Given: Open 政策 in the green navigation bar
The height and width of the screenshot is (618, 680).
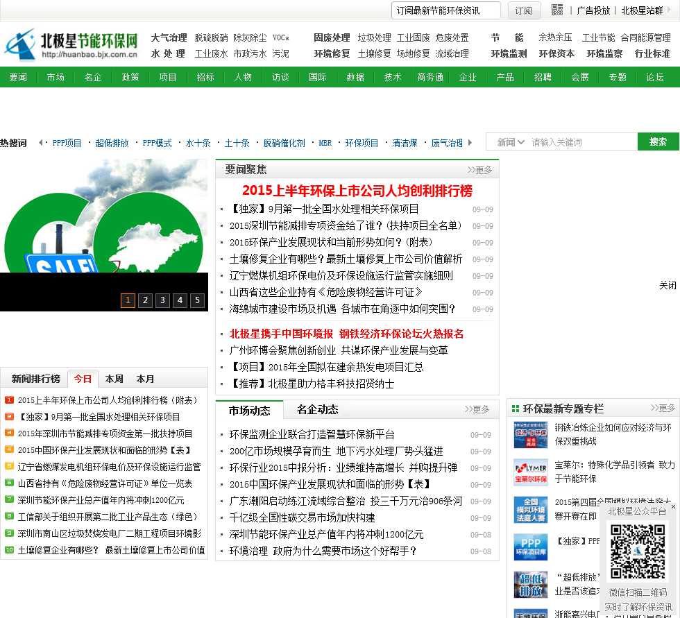Looking at the screenshot, I should tap(130, 77).
